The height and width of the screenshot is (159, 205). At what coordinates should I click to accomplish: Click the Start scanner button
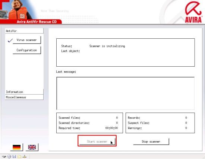pos(97,141)
